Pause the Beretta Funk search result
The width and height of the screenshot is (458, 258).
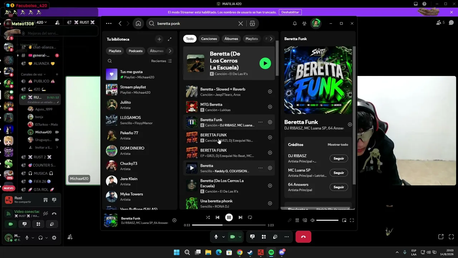point(192,122)
